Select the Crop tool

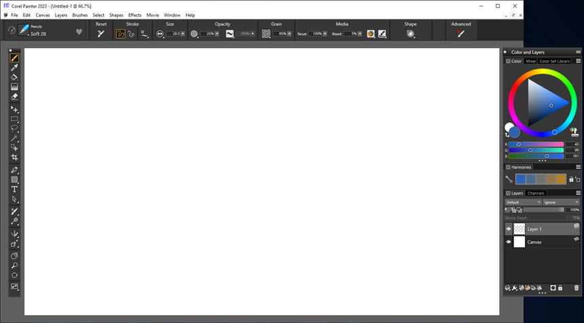14,157
